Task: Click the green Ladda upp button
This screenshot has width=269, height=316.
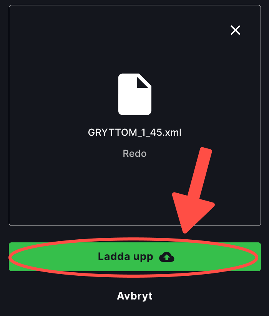Action: point(135,257)
